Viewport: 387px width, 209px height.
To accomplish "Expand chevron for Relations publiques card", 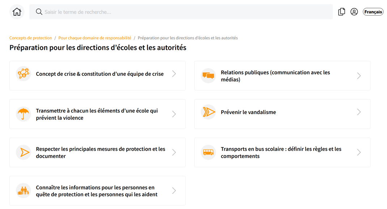I will pos(359,76).
